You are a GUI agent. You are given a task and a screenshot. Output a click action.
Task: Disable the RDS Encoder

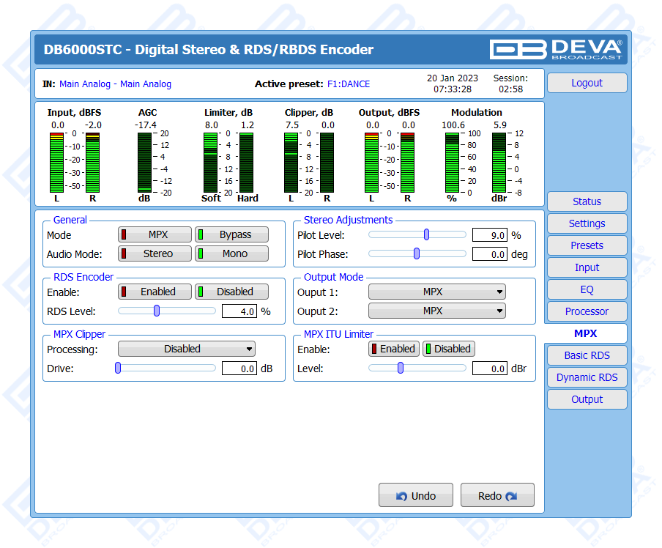pyautogui.click(x=231, y=292)
